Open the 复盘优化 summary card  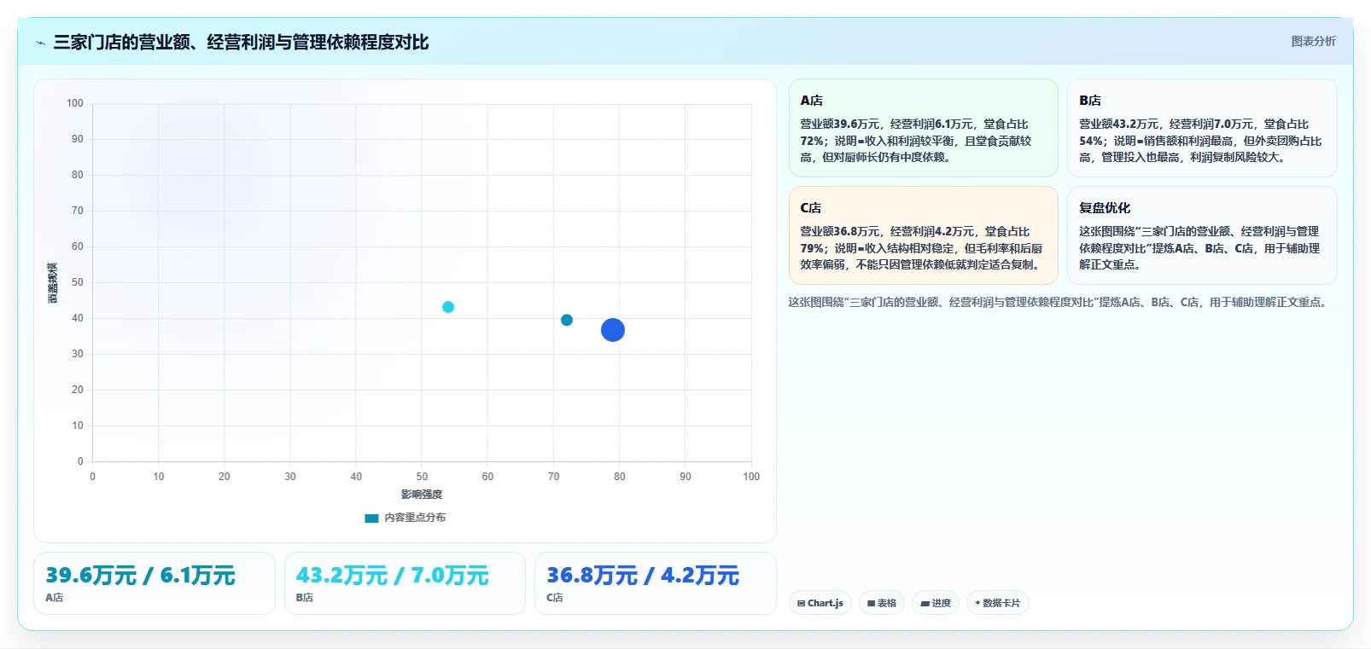[1202, 235]
